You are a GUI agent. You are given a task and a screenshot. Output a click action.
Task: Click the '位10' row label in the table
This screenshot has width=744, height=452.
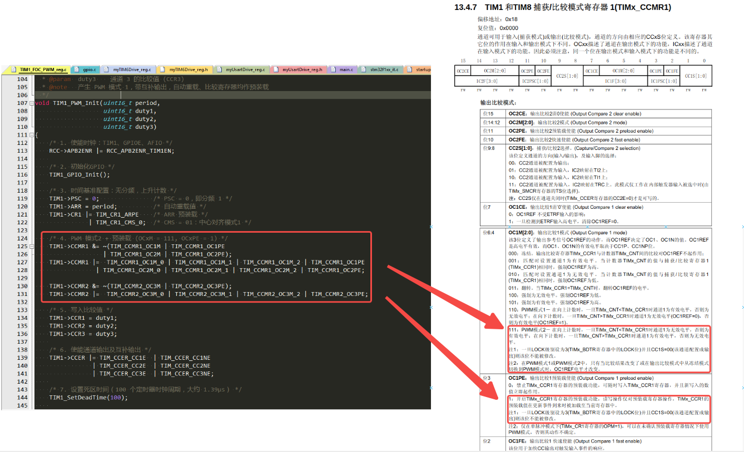pyautogui.click(x=488, y=139)
